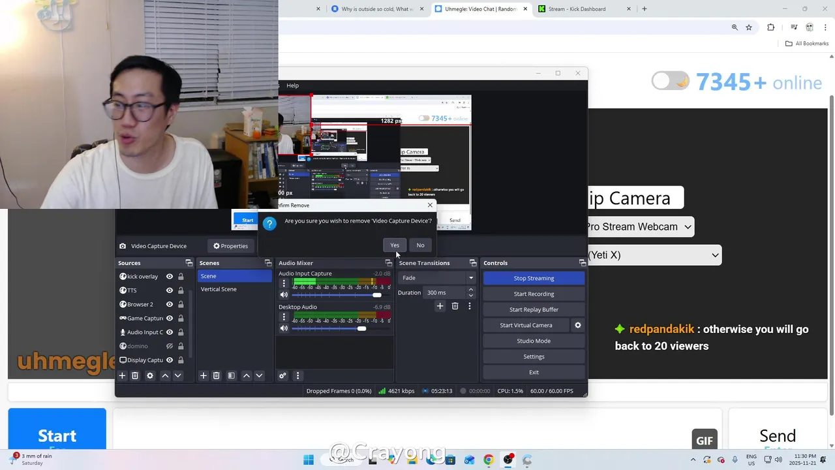Mute Audio Input Capture speaker icon
The image size is (835, 470).
pyautogui.click(x=284, y=294)
